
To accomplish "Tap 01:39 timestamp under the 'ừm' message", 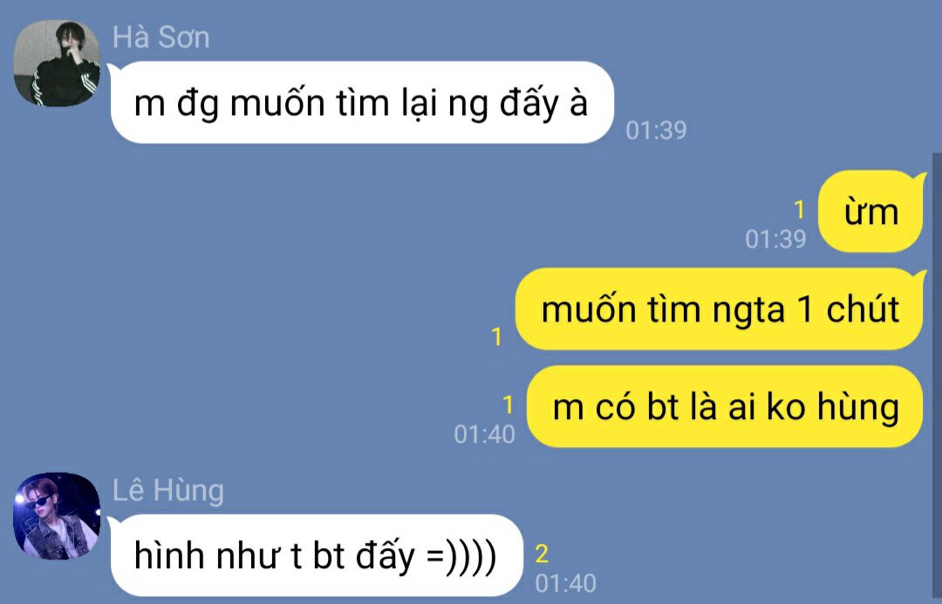I will 775,239.
